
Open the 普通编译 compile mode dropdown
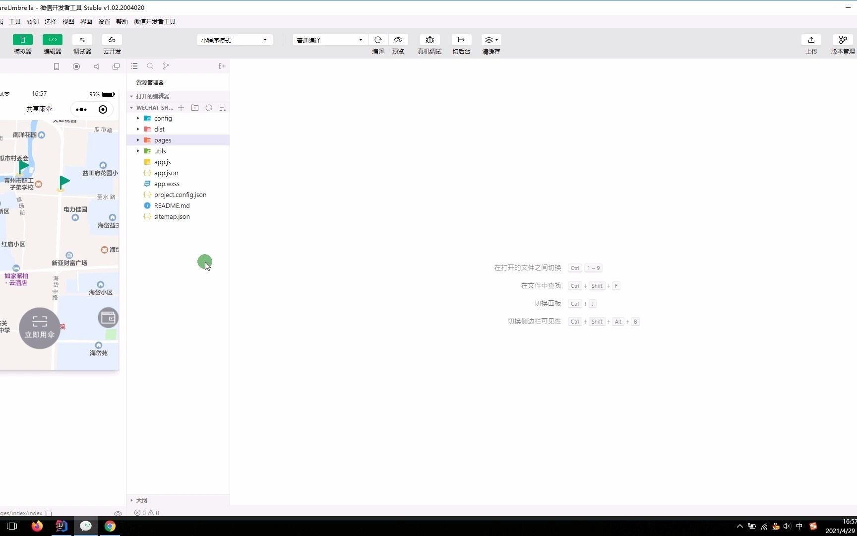(330, 40)
